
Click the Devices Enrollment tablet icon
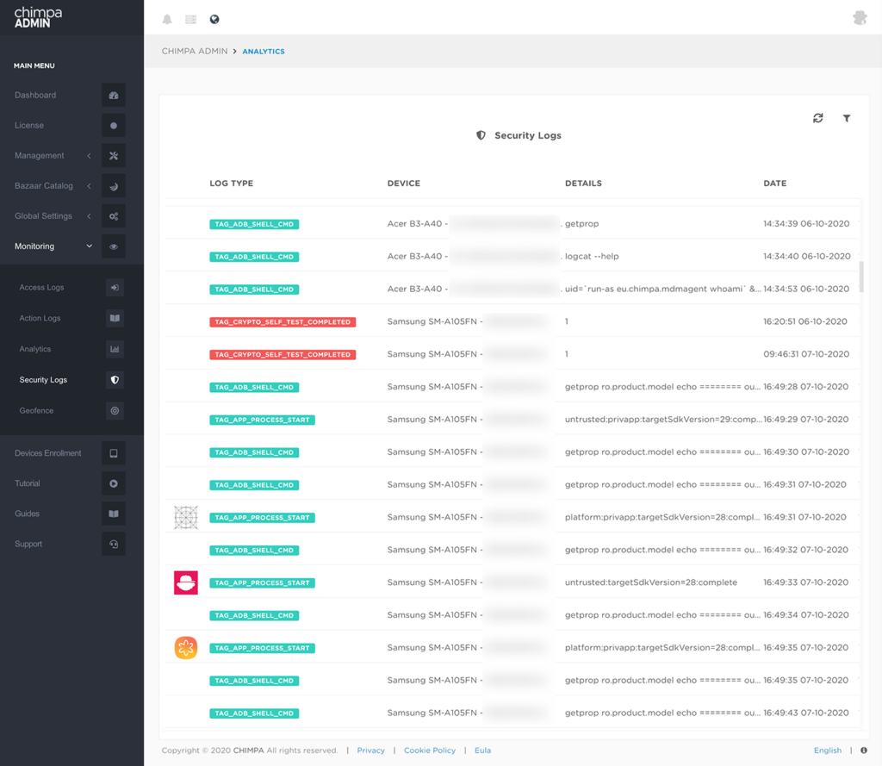[114, 453]
